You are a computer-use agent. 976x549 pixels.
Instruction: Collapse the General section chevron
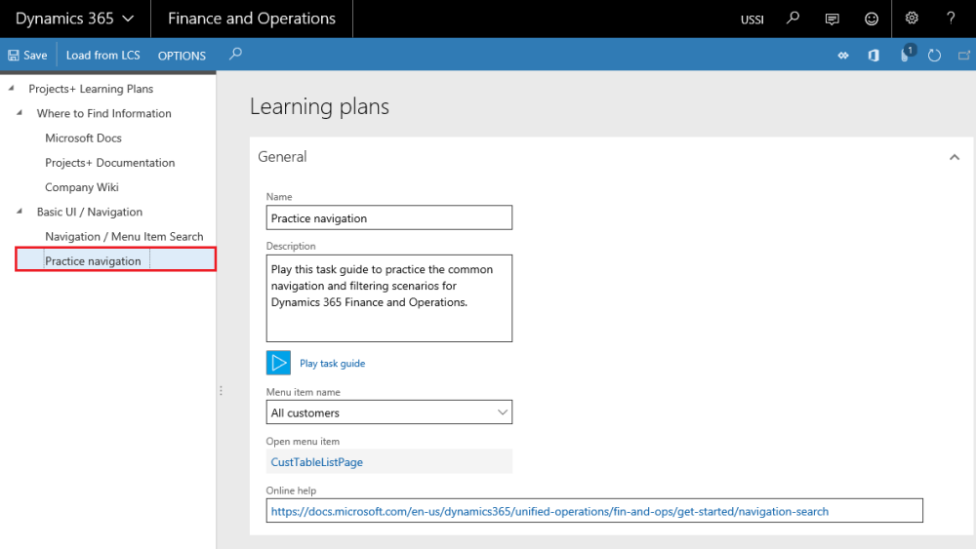coord(955,157)
